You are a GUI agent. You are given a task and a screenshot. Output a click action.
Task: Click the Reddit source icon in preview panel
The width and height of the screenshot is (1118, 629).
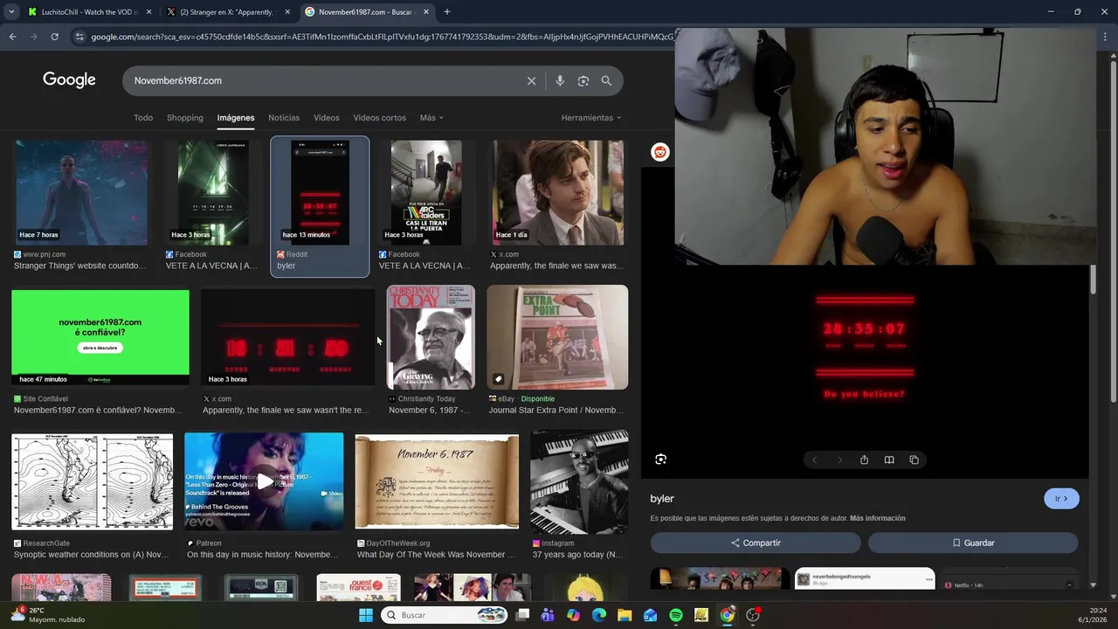click(x=660, y=152)
